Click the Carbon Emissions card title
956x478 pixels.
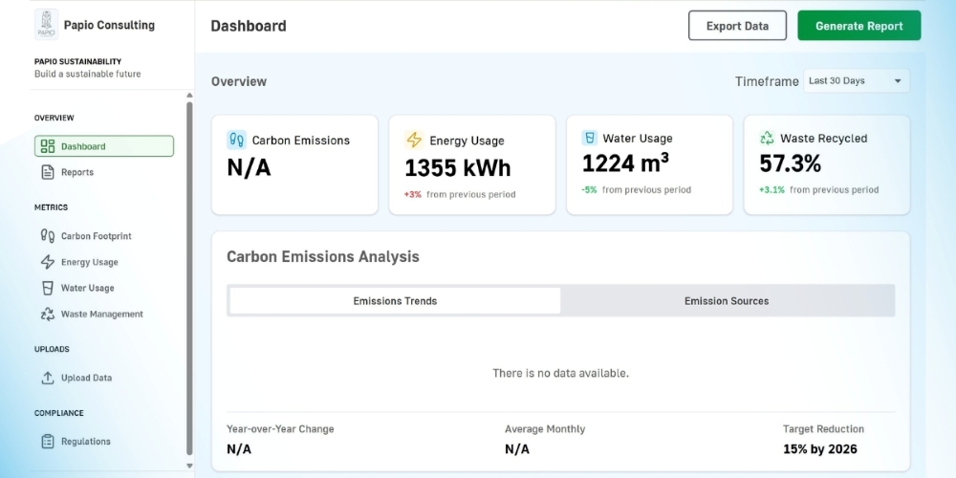301,141
